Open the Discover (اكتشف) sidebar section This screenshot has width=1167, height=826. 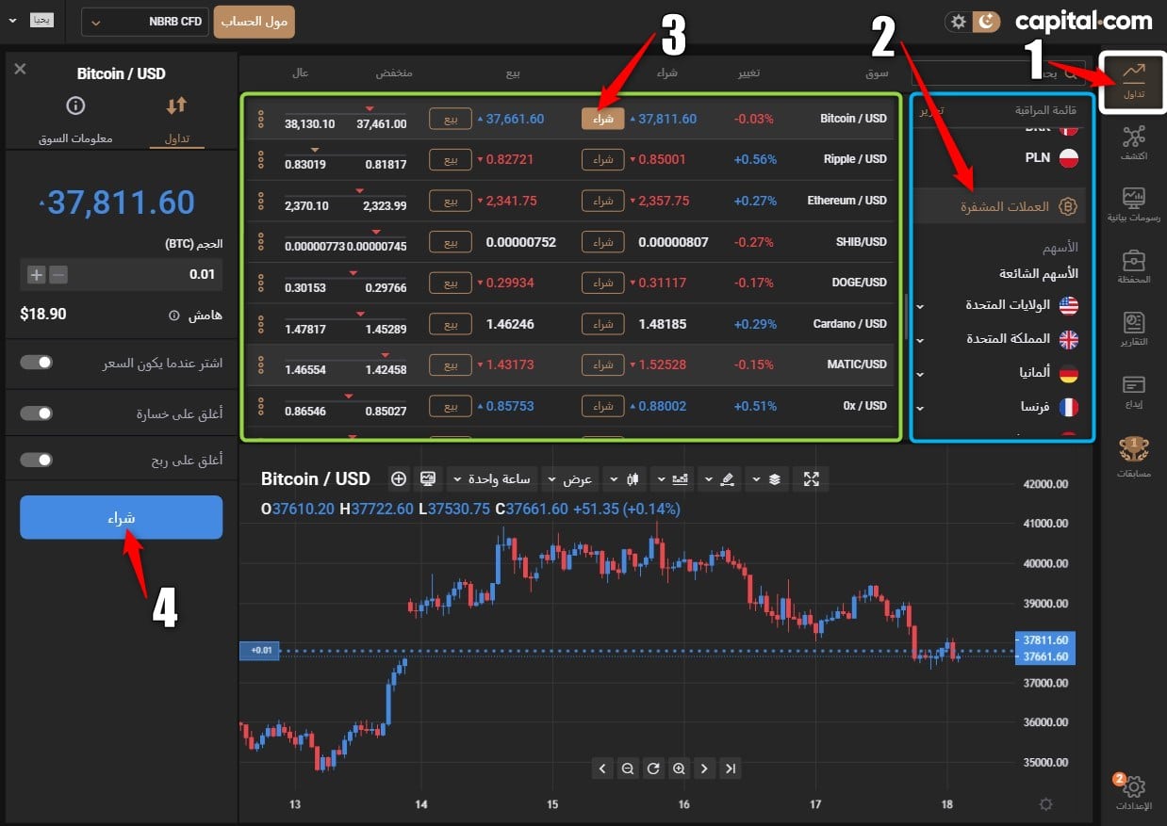(1133, 142)
